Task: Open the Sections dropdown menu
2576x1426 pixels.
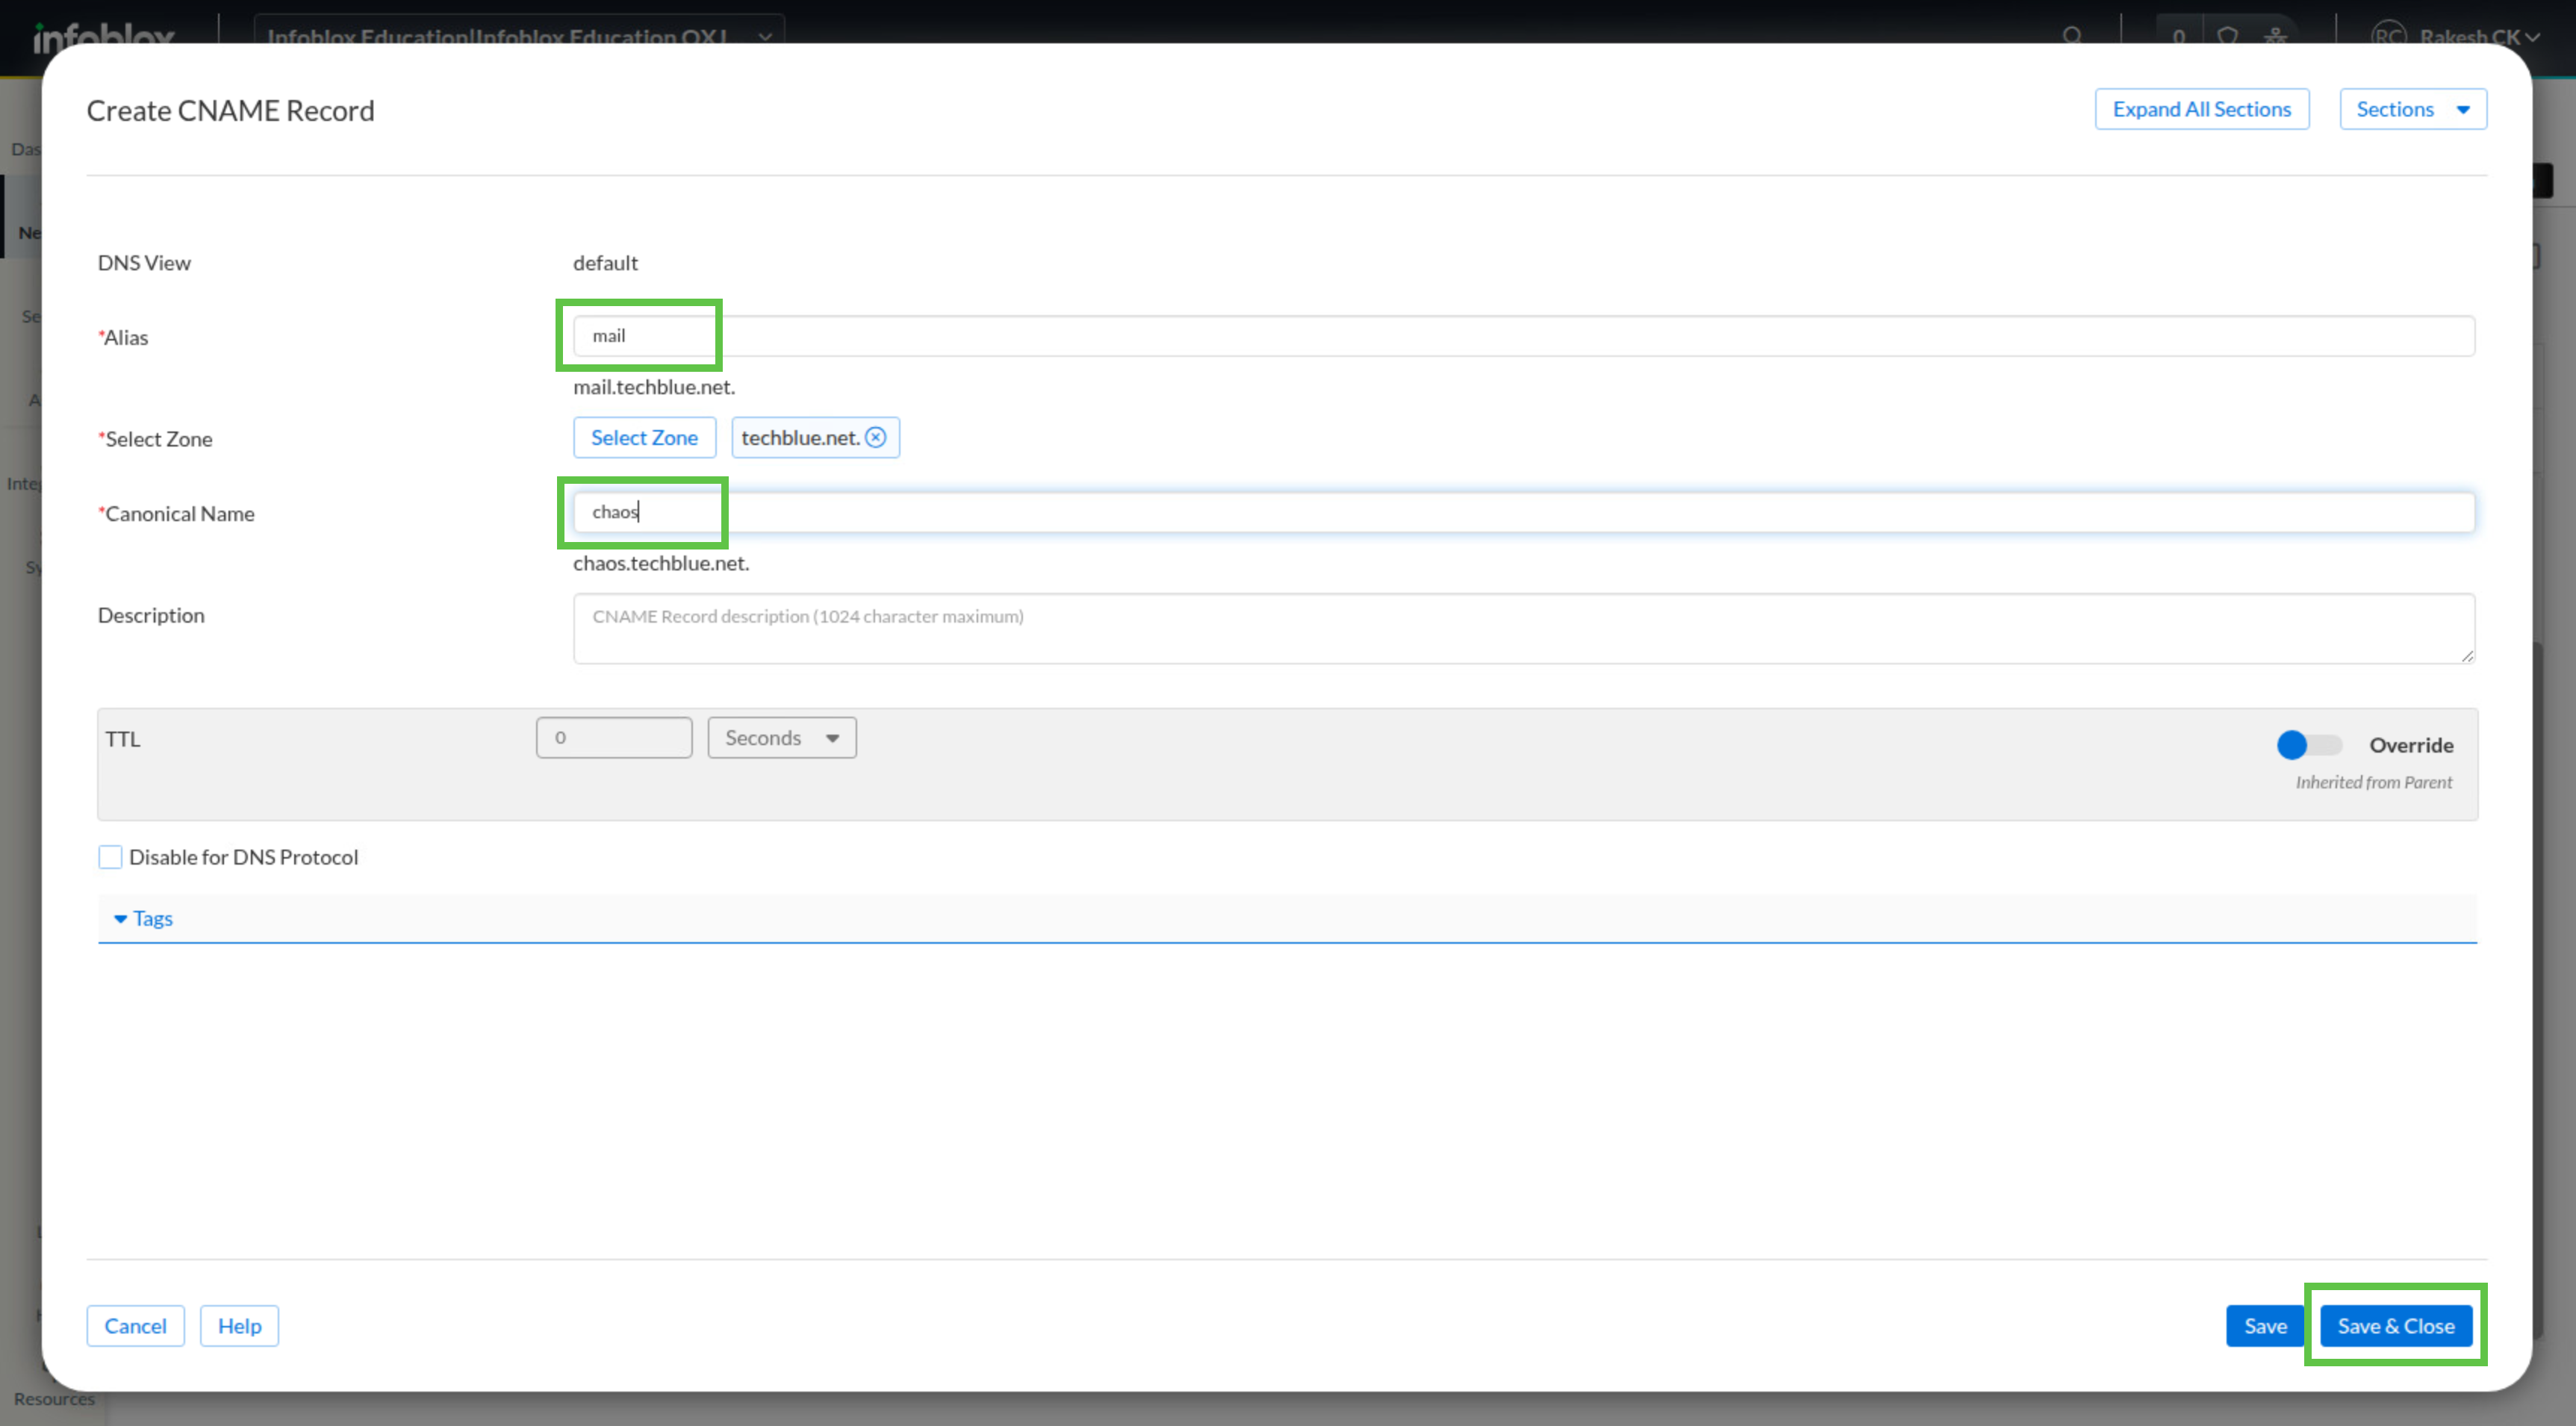Action: pyautogui.click(x=2412, y=109)
